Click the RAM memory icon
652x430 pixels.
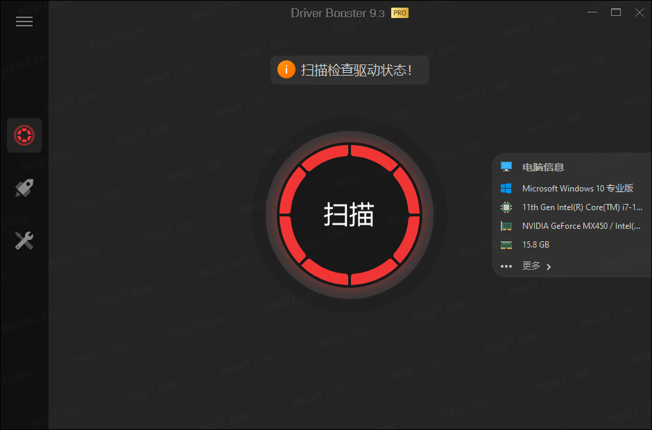tap(506, 245)
